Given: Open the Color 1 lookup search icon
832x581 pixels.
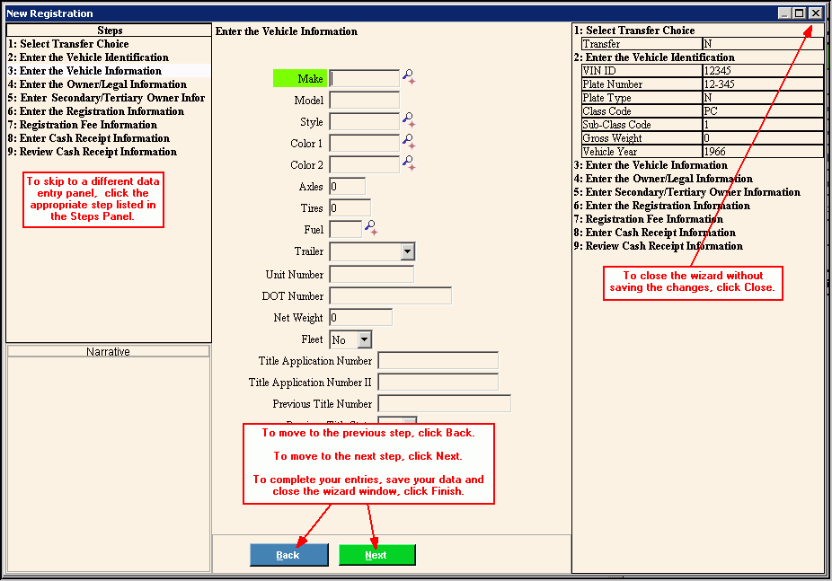Looking at the screenshot, I should coord(409,142).
